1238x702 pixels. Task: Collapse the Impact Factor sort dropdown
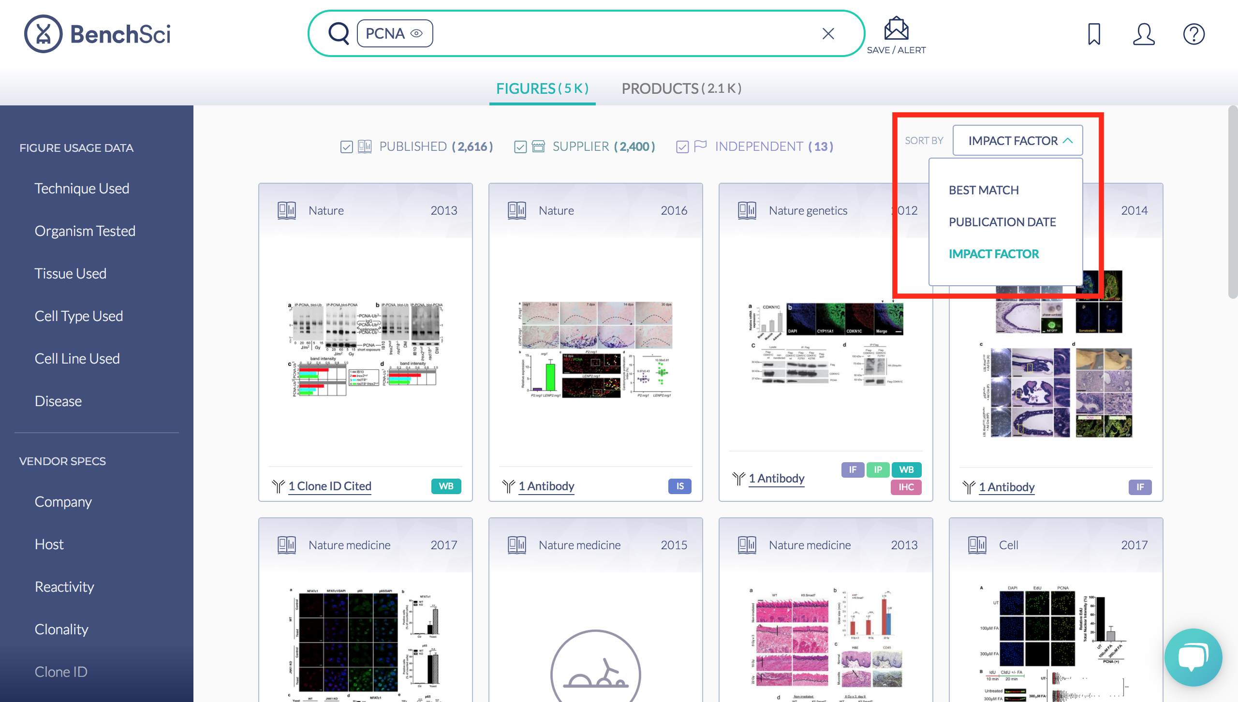coord(1017,141)
